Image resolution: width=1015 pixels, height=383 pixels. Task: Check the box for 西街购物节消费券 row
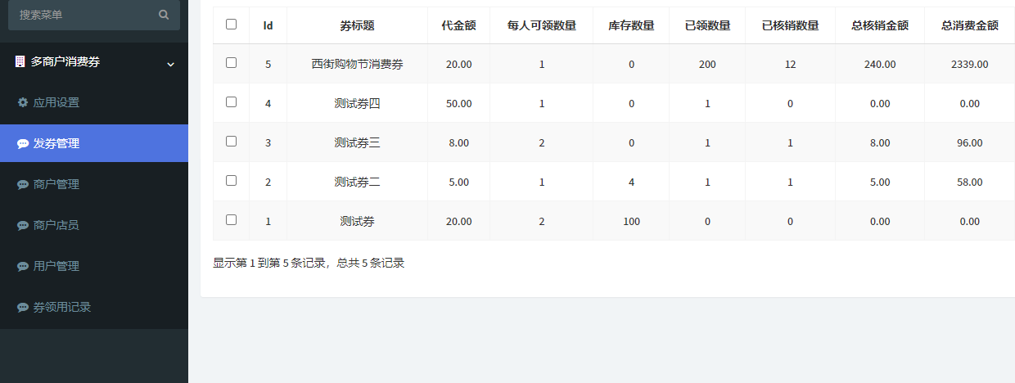[x=231, y=63]
